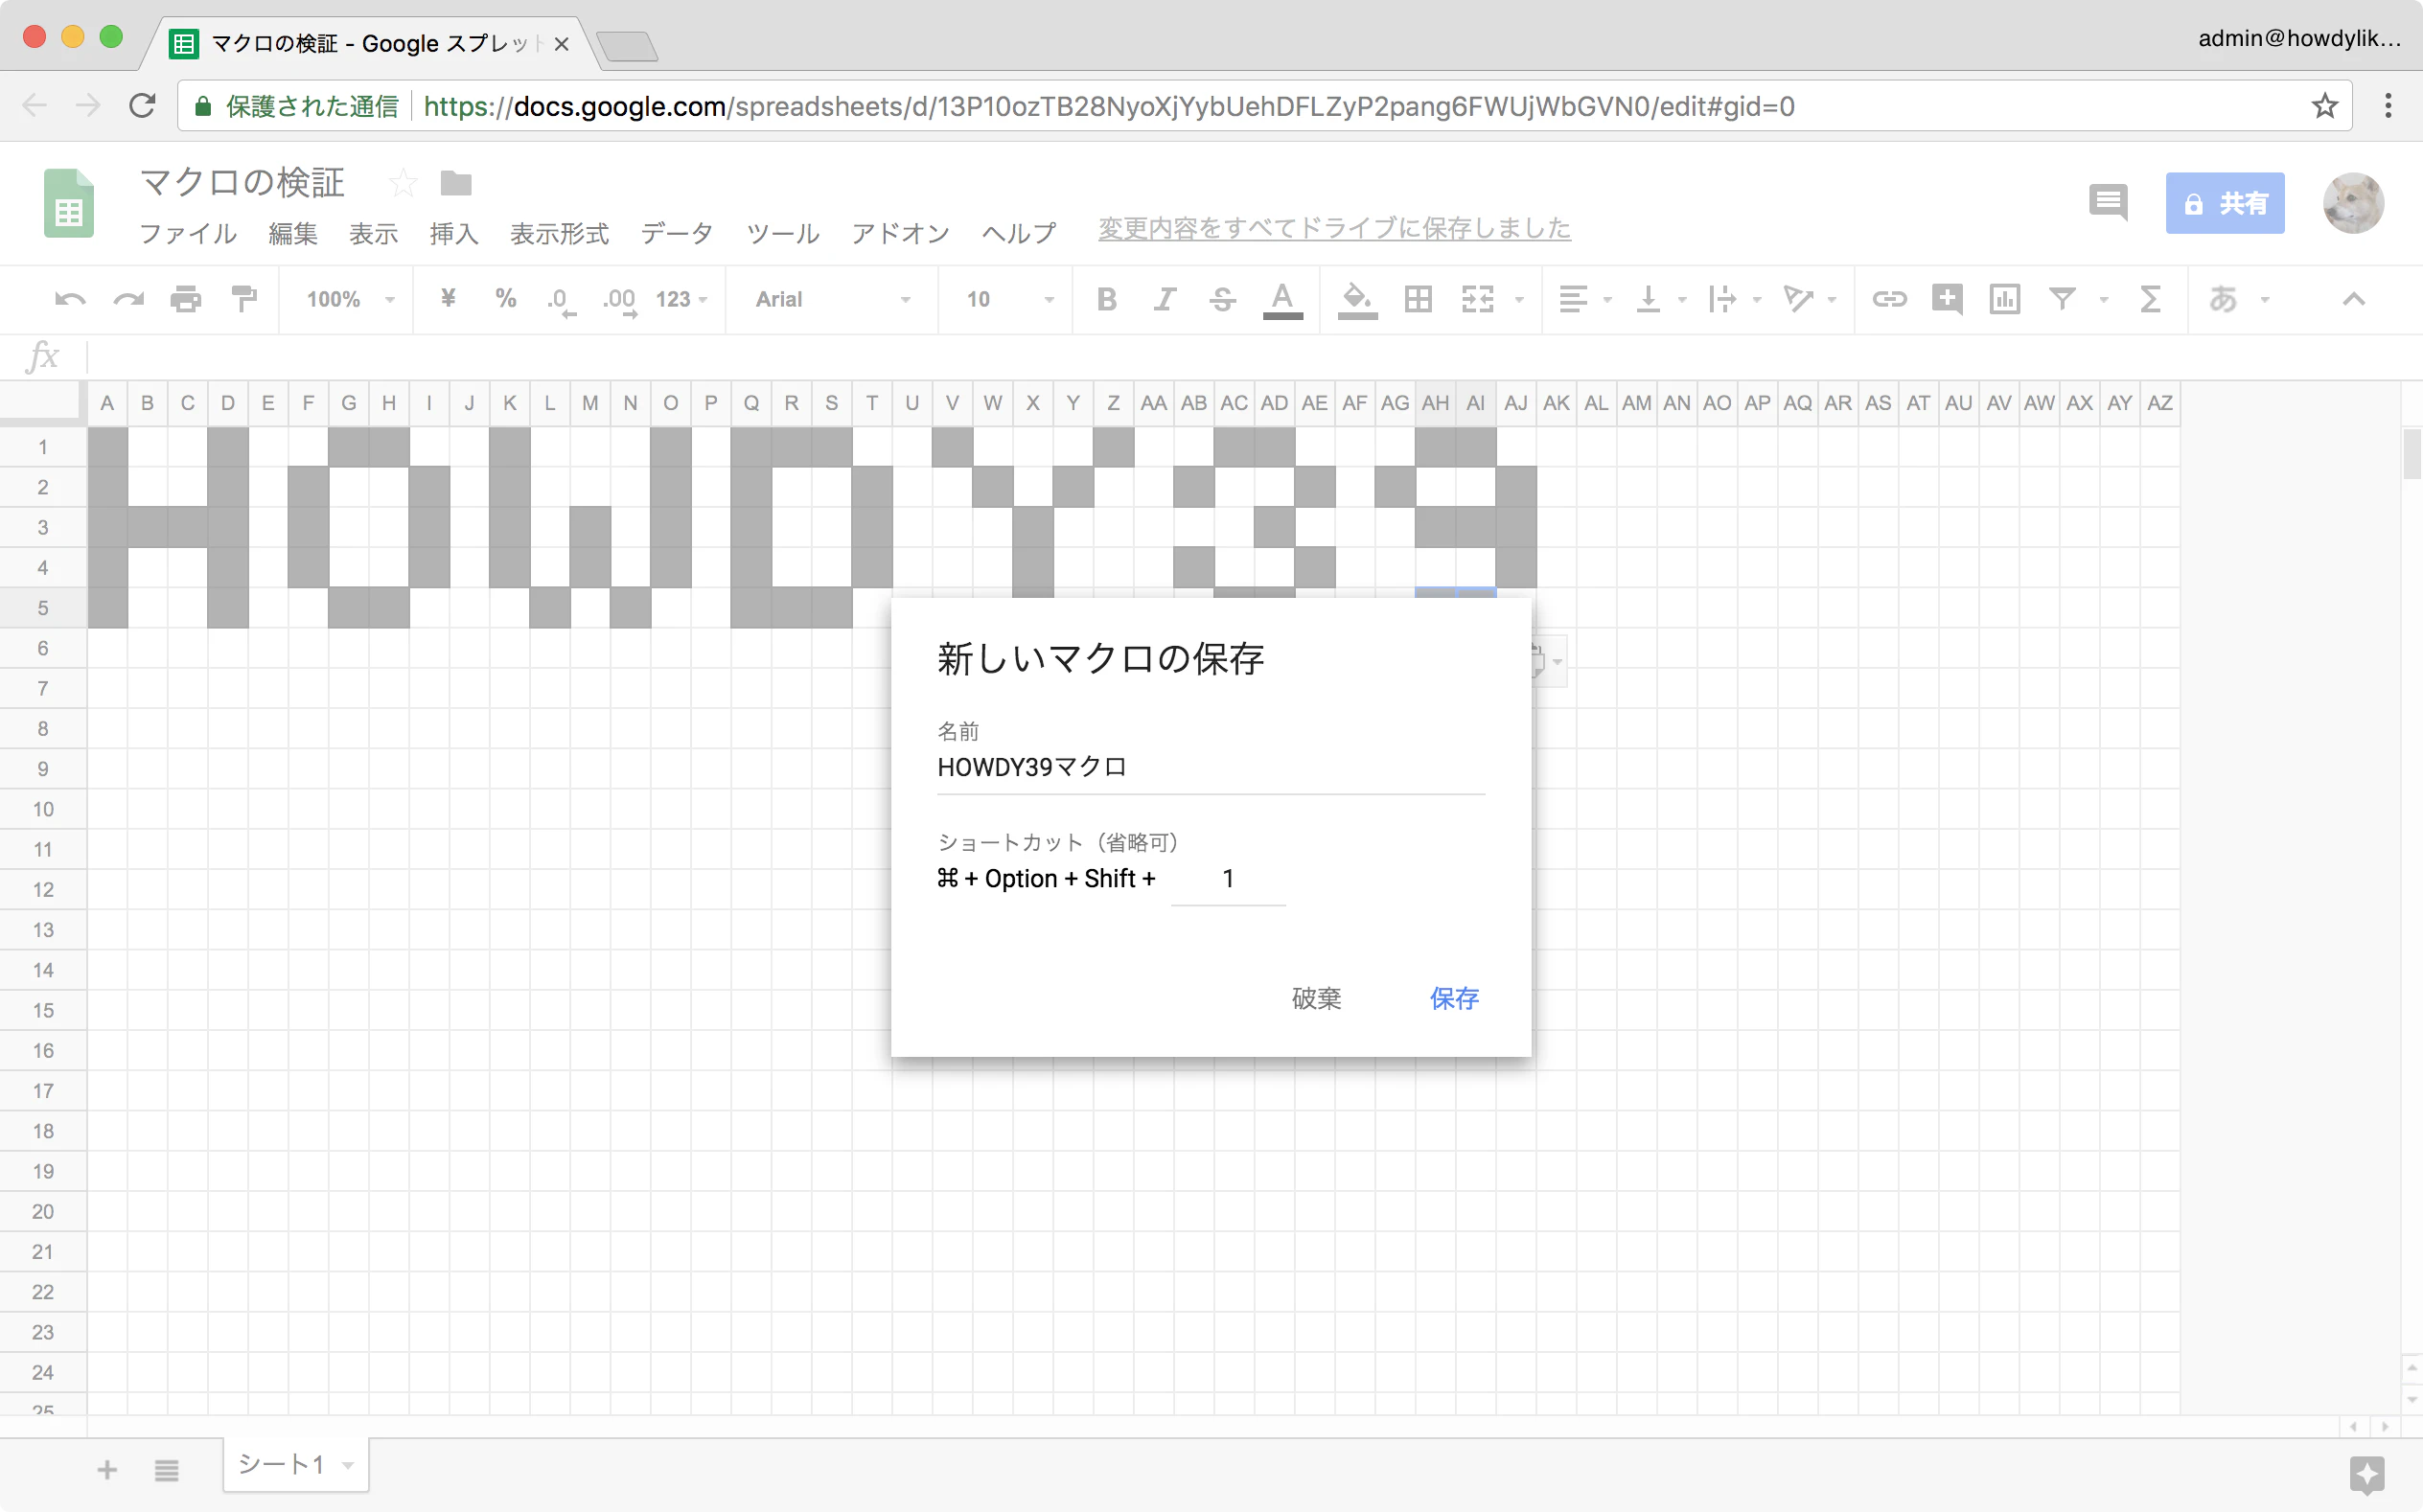Open the borders tool

[1418, 299]
